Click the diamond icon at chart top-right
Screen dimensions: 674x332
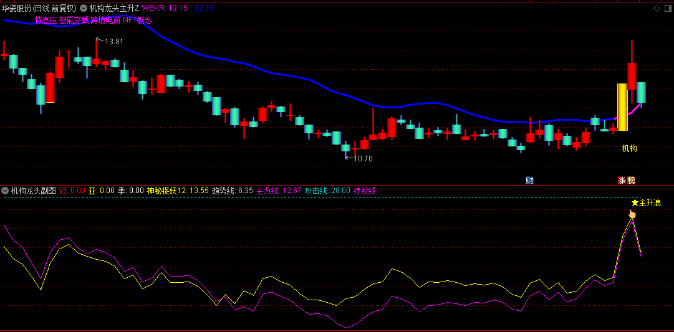point(657,8)
